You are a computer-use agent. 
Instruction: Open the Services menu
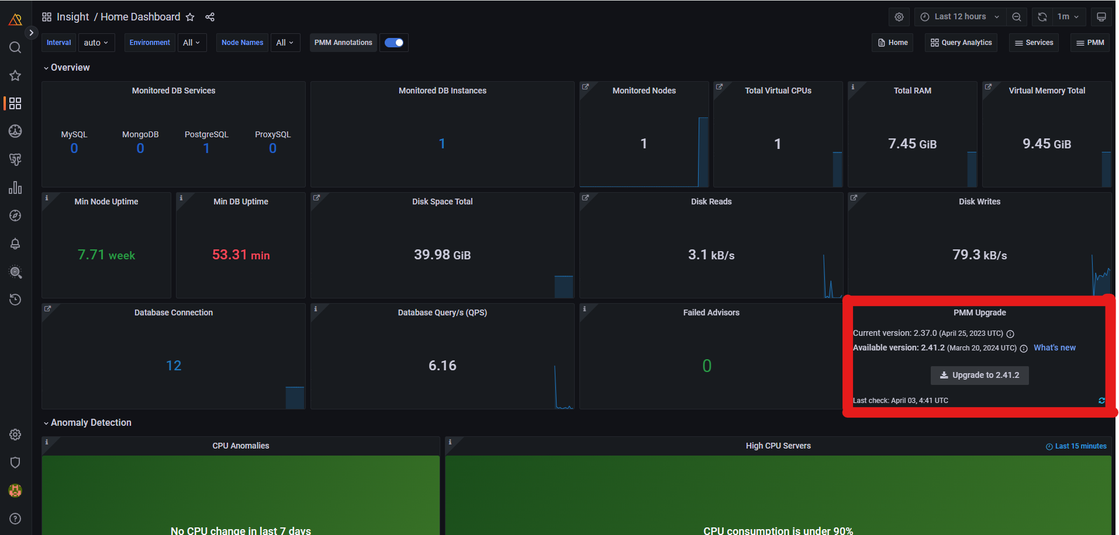click(1034, 43)
